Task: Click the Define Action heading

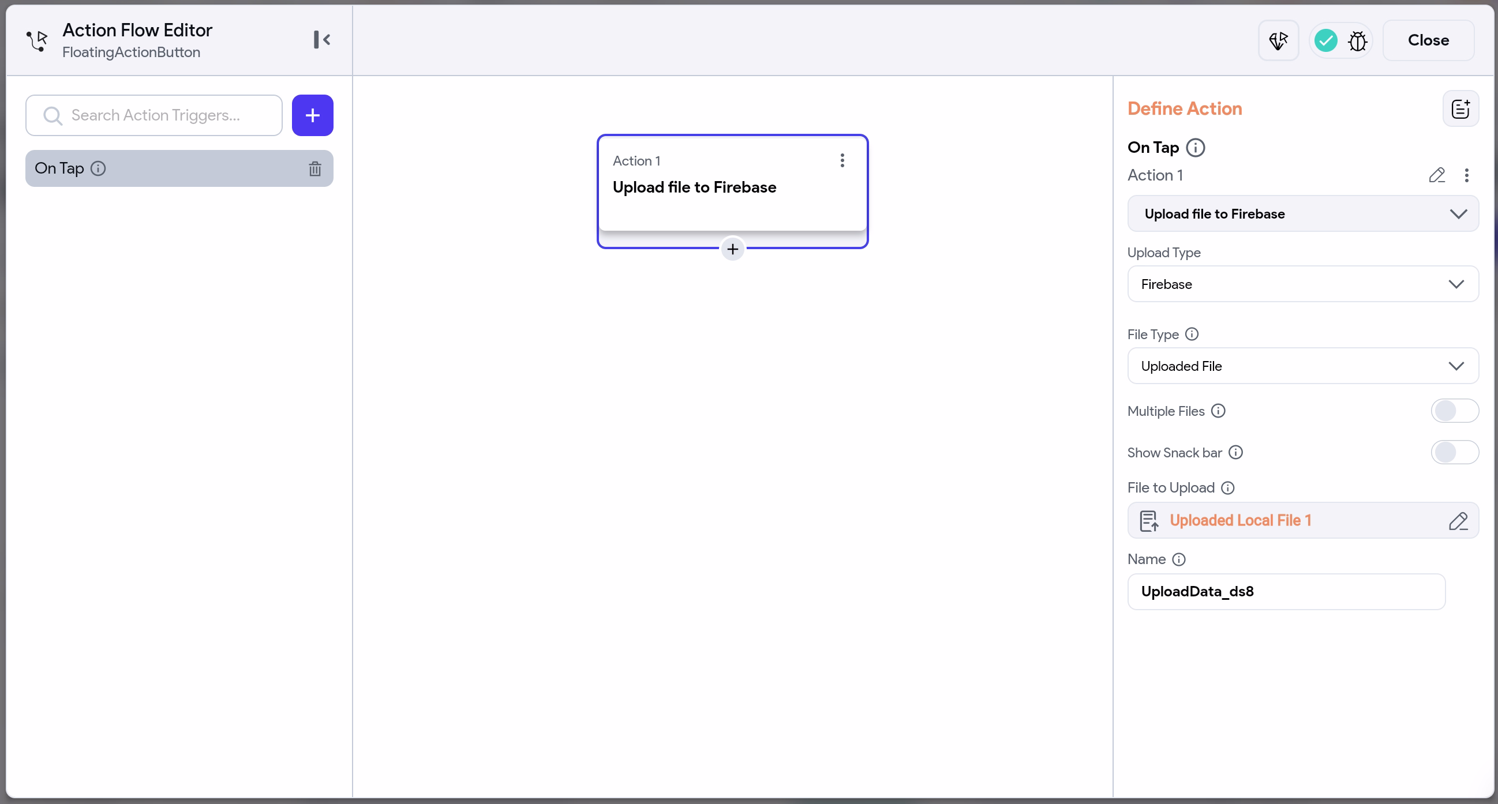Action: pyautogui.click(x=1185, y=108)
